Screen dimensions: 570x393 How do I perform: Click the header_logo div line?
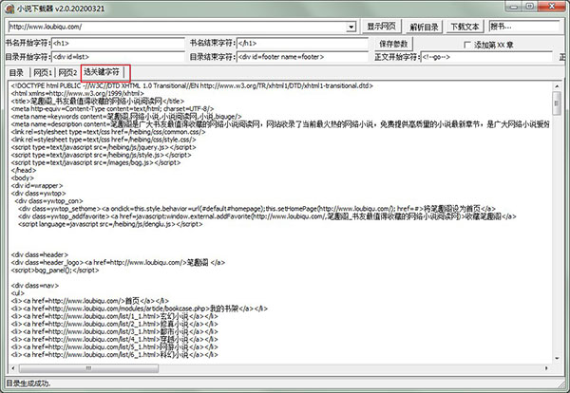point(118,262)
